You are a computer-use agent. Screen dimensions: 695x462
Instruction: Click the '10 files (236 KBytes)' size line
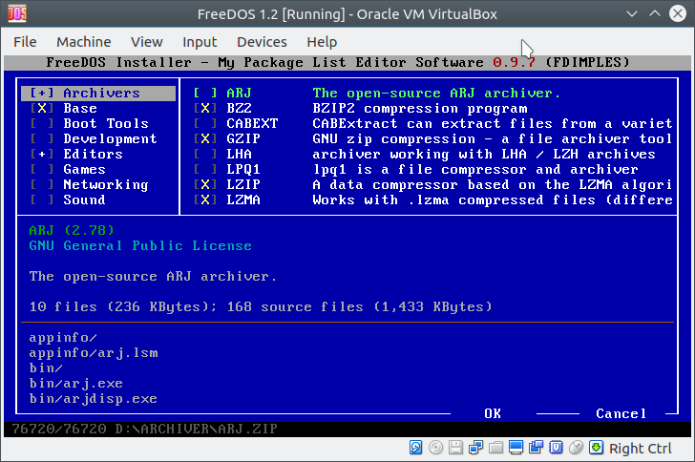point(123,306)
